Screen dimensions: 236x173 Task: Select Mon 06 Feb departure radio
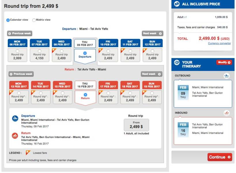[x=18, y=51]
